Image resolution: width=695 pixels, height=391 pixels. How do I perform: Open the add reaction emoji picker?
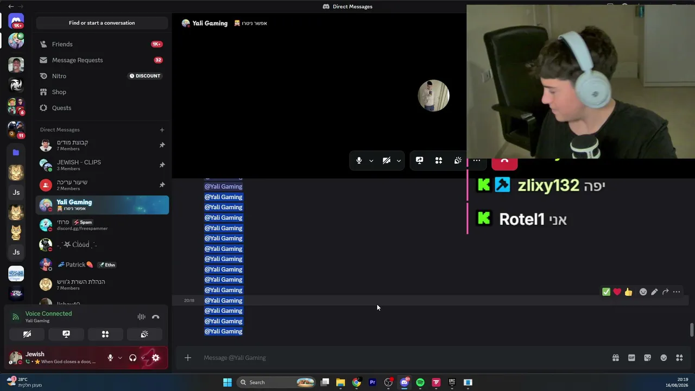point(643,292)
